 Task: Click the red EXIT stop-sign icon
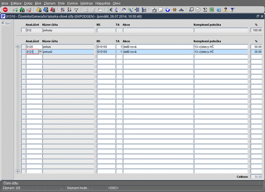click(x=5, y=10)
